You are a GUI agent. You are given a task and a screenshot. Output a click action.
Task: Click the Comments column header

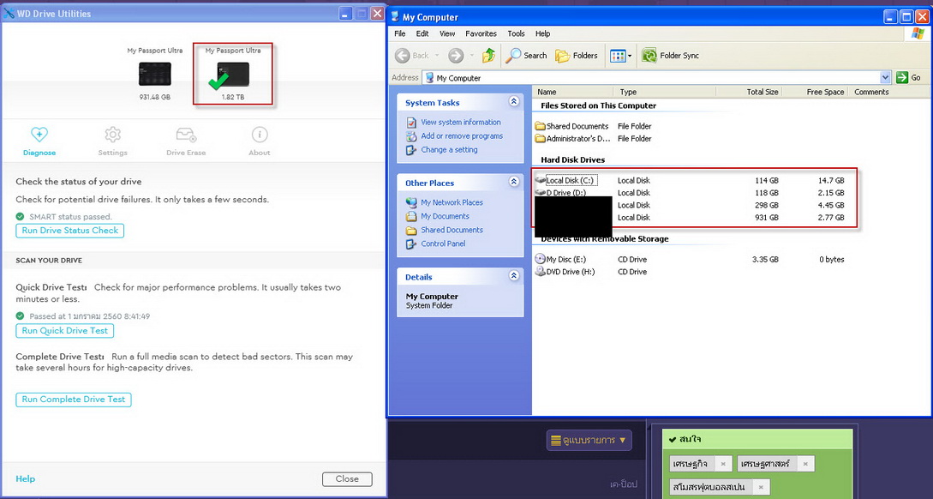tap(871, 92)
